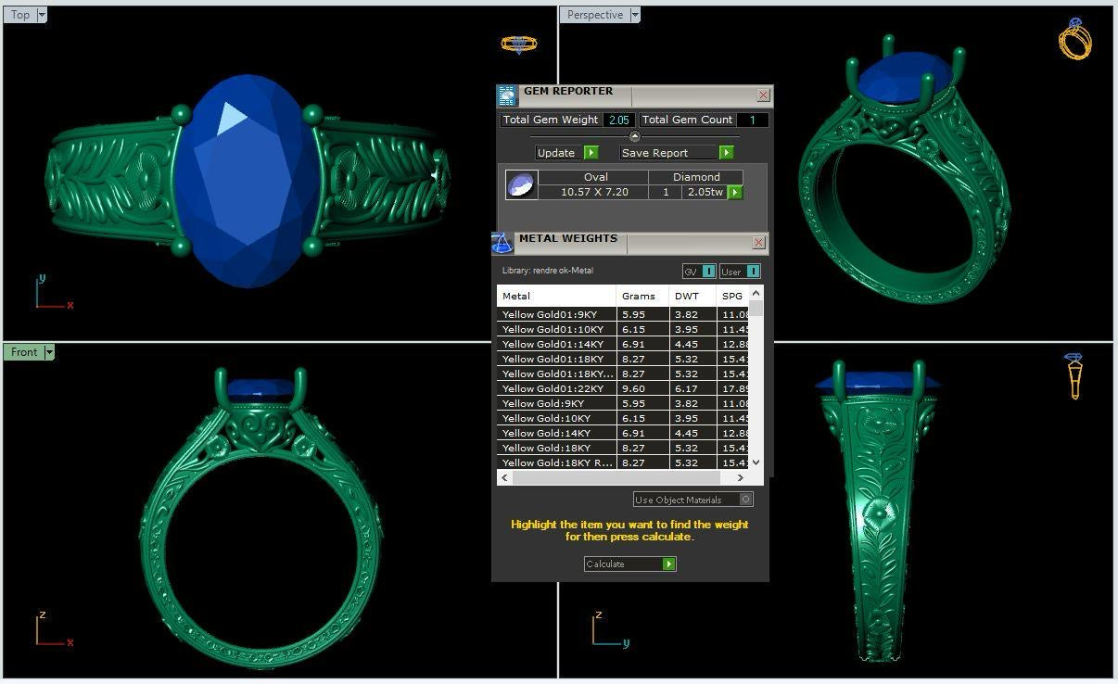Select the Yellow Gold01:14KY metal row
The width and height of the screenshot is (1118, 684).
click(x=556, y=344)
